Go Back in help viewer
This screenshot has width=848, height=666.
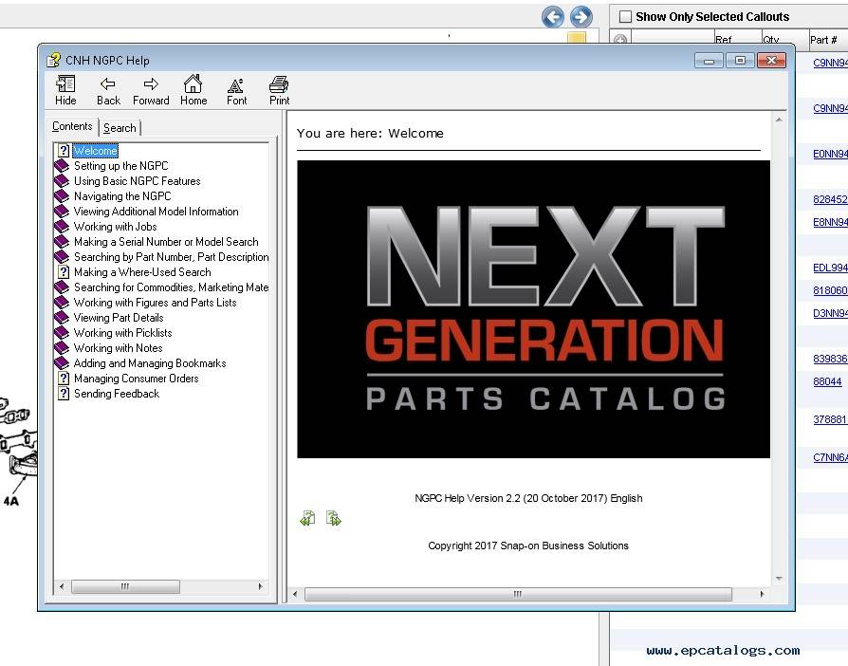pyautogui.click(x=108, y=90)
